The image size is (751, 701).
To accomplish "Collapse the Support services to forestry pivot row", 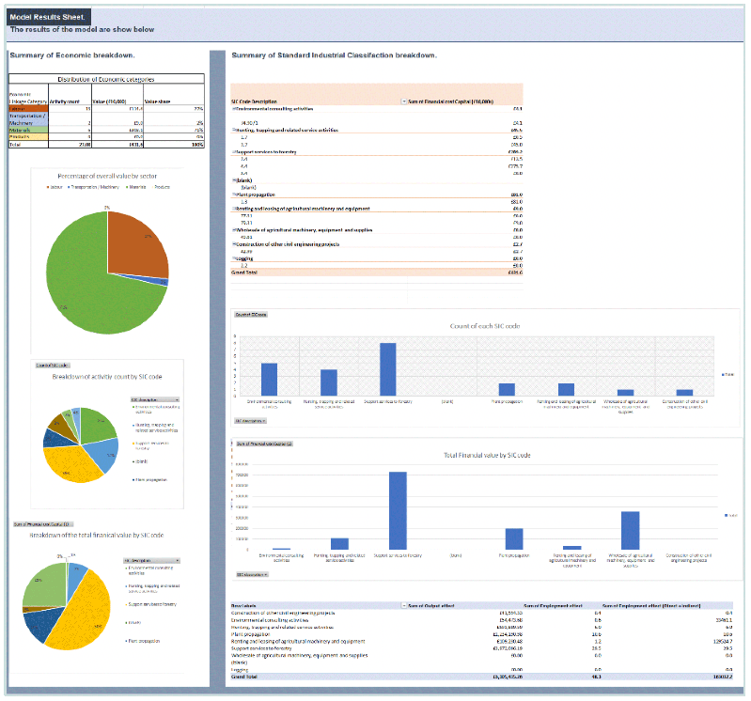I will click(x=234, y=152).
